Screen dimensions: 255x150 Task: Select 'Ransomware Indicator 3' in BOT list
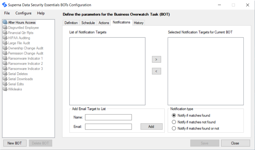click(x=25, y=69)
